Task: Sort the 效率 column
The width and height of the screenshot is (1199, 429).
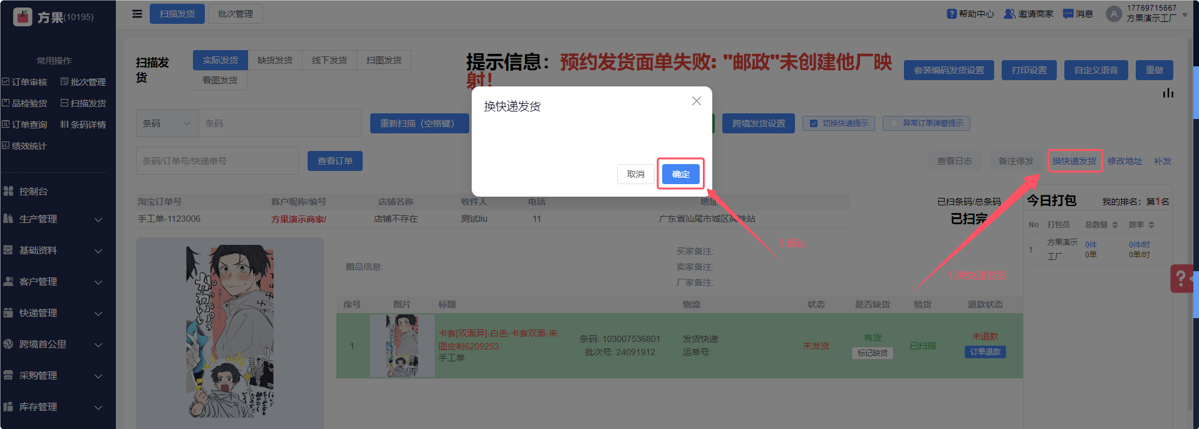Action: 1151,225
